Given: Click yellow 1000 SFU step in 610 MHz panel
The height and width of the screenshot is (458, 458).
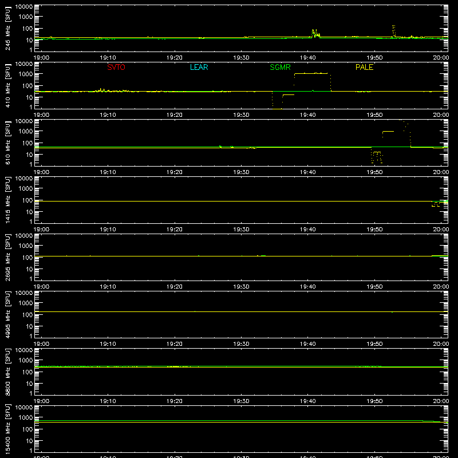Looking at the screenshot, I should click(x=388, y=132).
